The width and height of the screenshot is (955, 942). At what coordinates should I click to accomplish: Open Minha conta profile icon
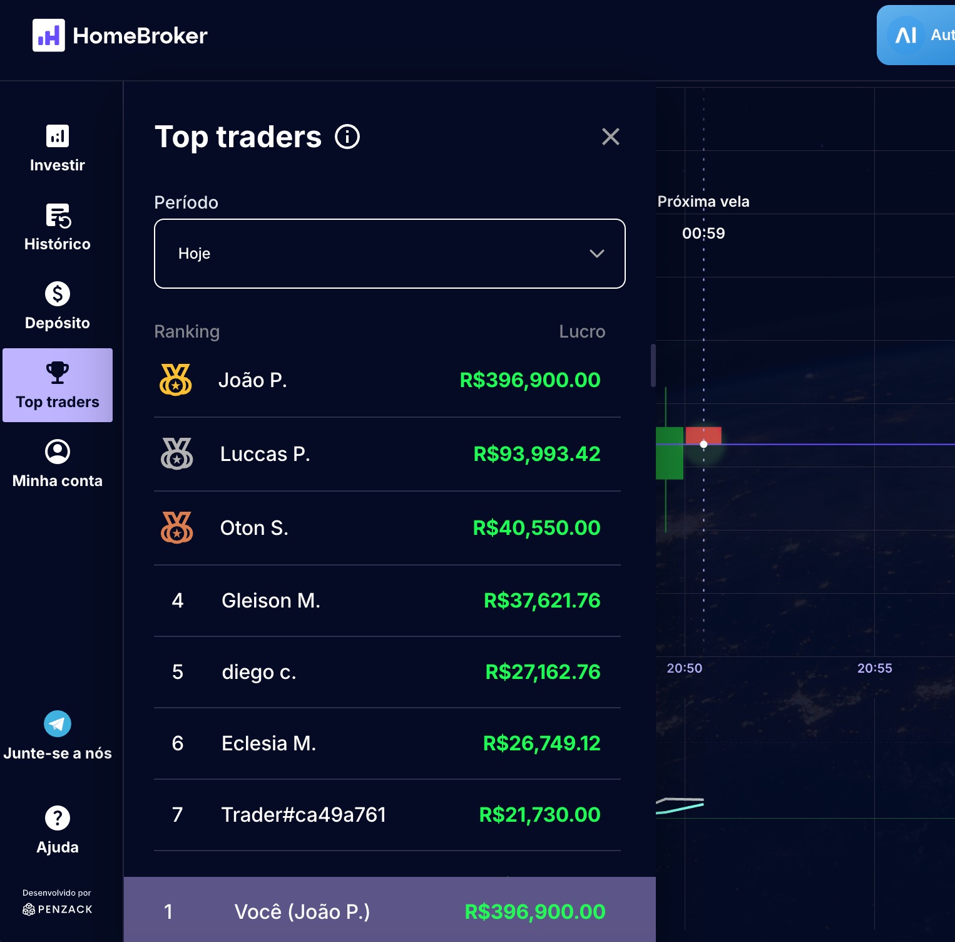(58, 452)
